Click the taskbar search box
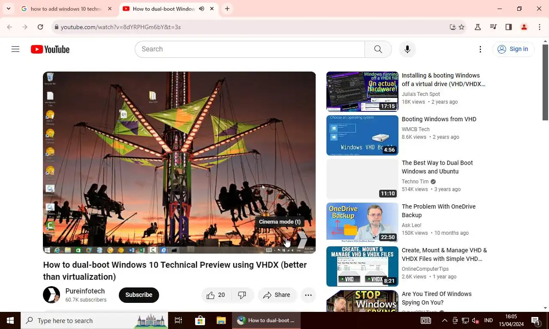Screen dimensions: 549x329 click(x=94, y=320)
